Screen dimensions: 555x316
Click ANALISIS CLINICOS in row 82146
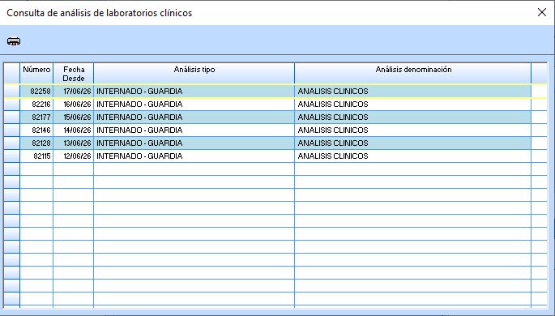pos(333,130)
